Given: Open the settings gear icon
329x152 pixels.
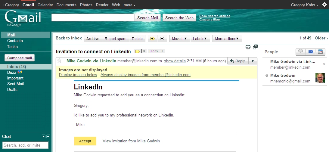Looking at the screenshot, I should tap(324, 5).
